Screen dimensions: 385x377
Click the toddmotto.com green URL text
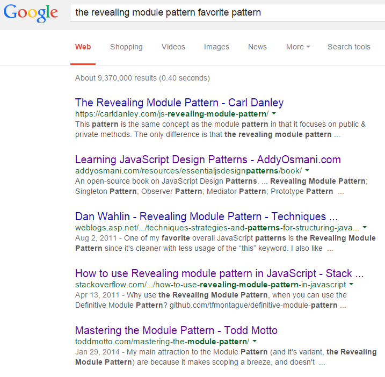pos(162,342)
